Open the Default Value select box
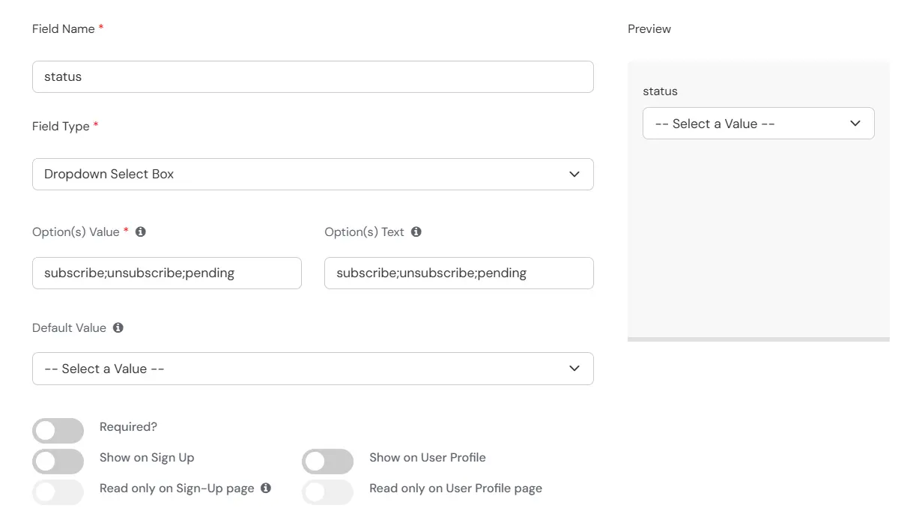919x517 pixels. click(313, 369)
